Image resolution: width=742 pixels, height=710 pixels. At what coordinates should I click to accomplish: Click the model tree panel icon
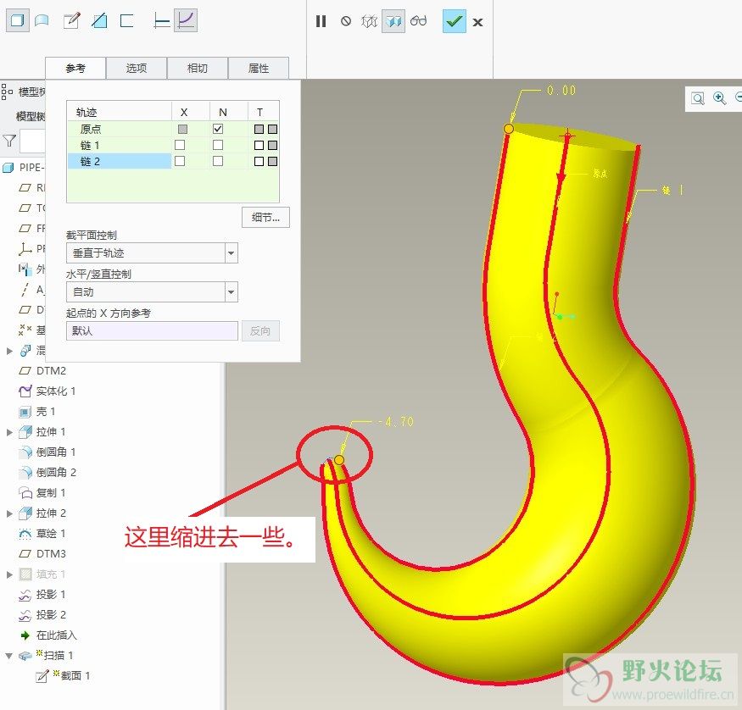[7, 92]
